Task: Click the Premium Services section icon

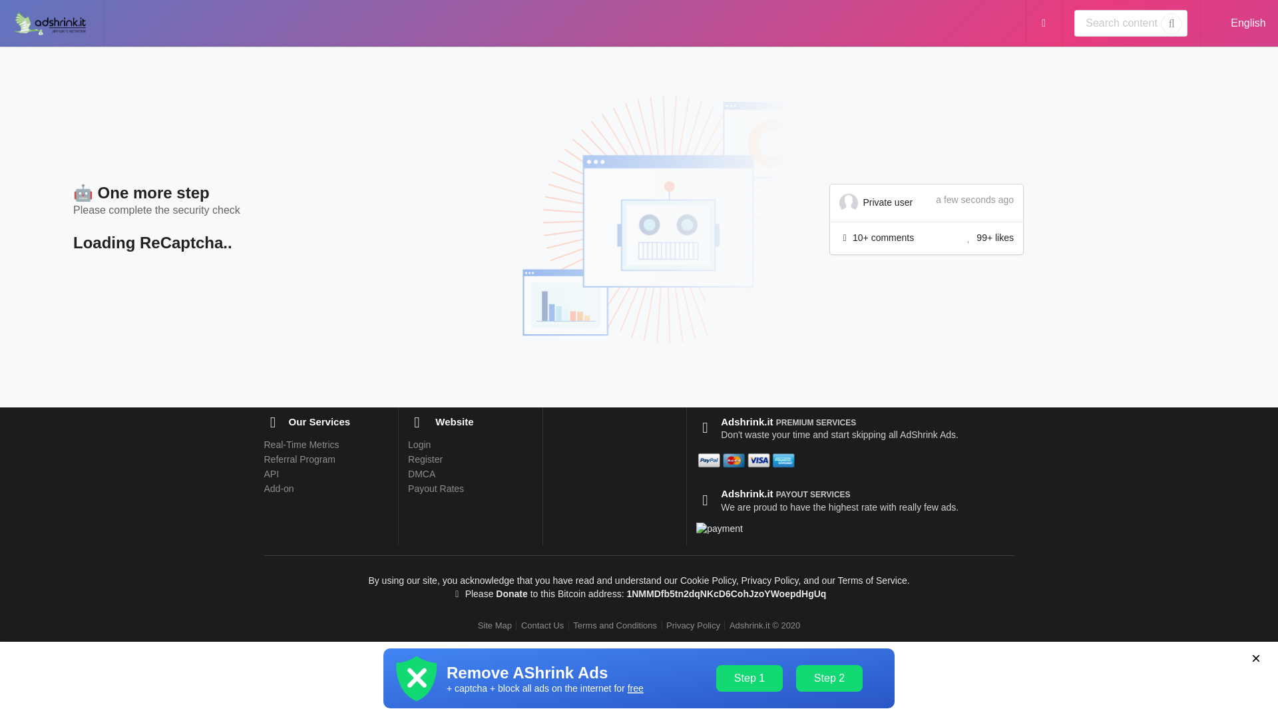Action: click(x=705, y=428)
